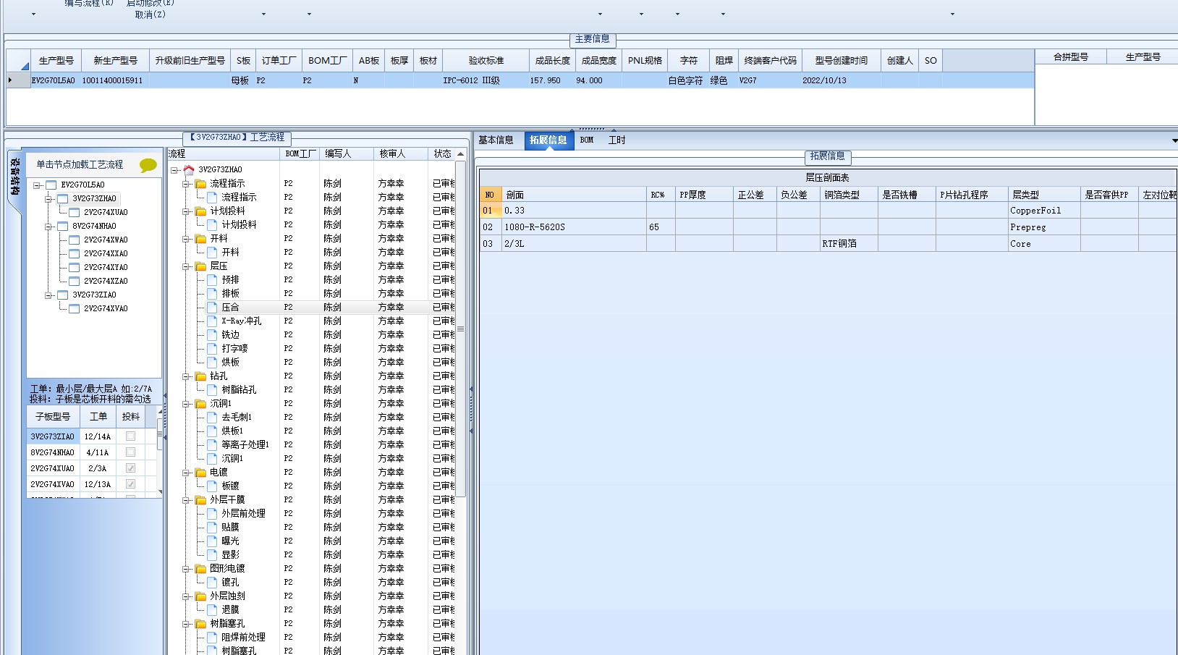Viewport: 1178px width, 655px height.
Task: Click the node icon beside EV2G70L5A0
Action: click(x=51, y=185)
